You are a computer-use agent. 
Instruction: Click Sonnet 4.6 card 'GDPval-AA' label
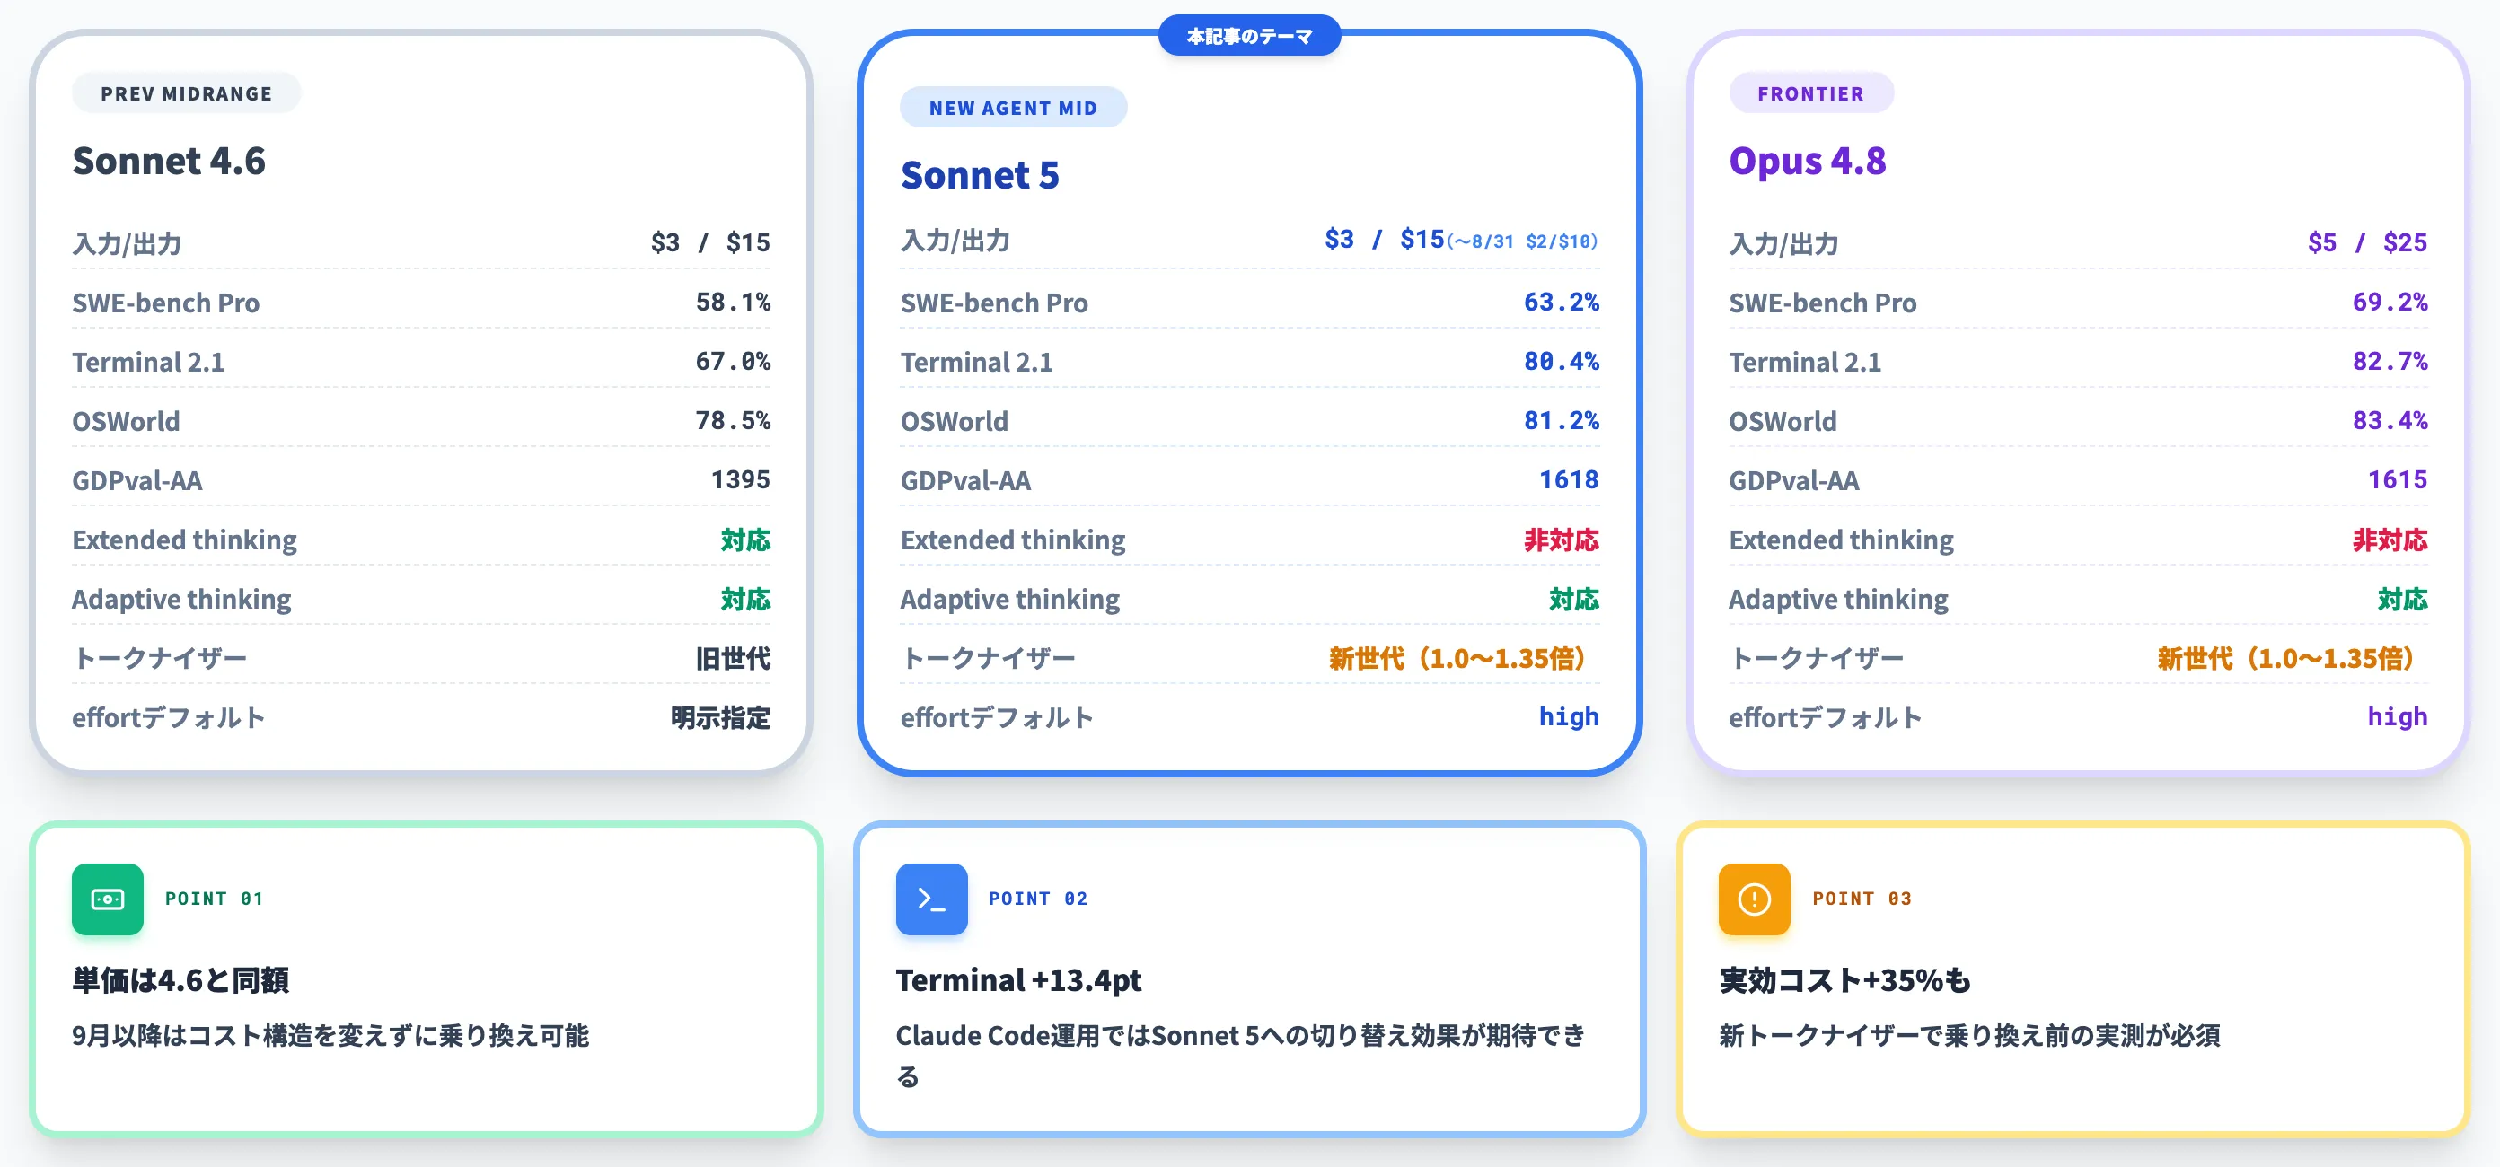pyautogui.click(x=136, y=480)
